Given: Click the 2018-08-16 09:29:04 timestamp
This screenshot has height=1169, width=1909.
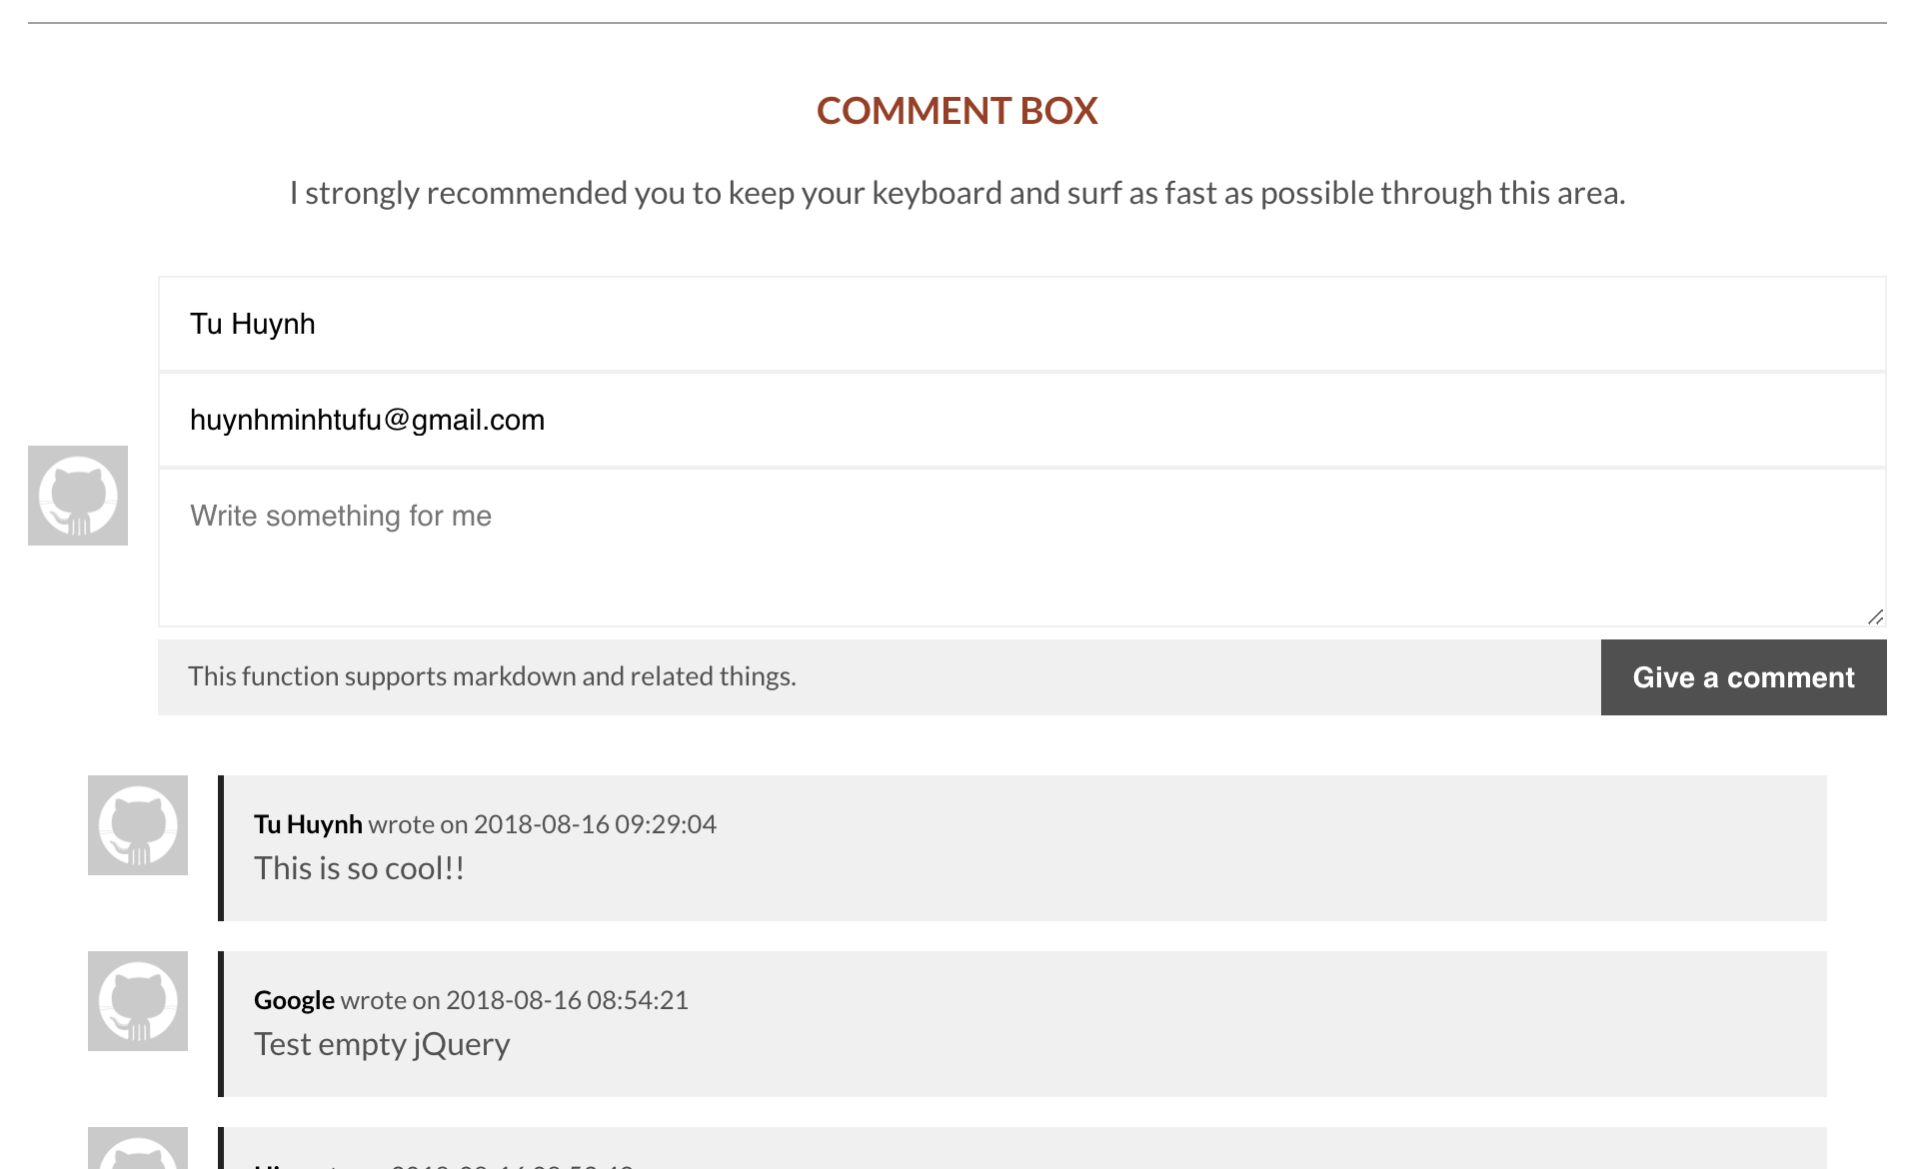Looking at the screenshot, I should coord(595,824).
